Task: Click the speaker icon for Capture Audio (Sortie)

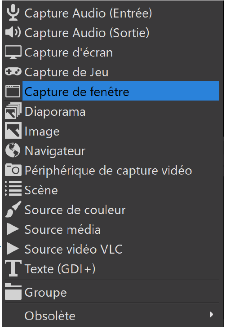Action: [13, 32]
